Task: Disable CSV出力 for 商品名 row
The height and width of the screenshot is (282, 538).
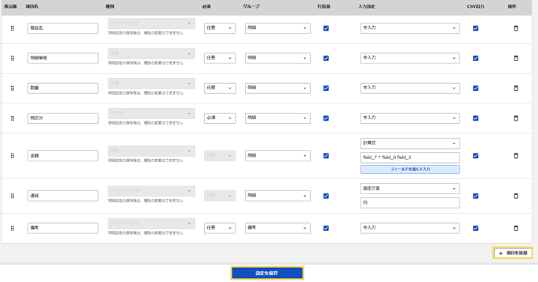Action: [x=475, y=28]
